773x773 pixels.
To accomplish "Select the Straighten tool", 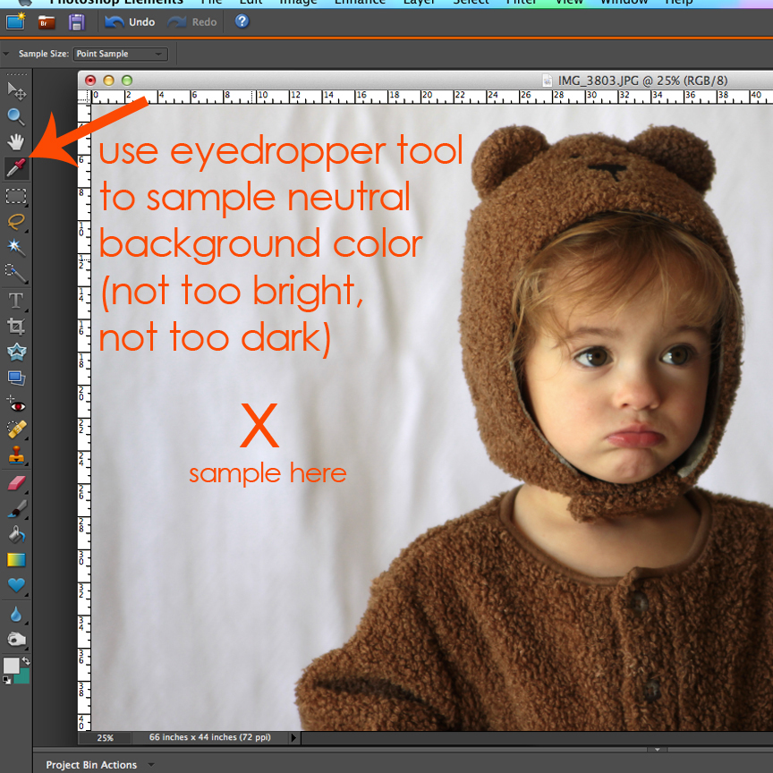I will pyautogui.click(x=16, y=378).
